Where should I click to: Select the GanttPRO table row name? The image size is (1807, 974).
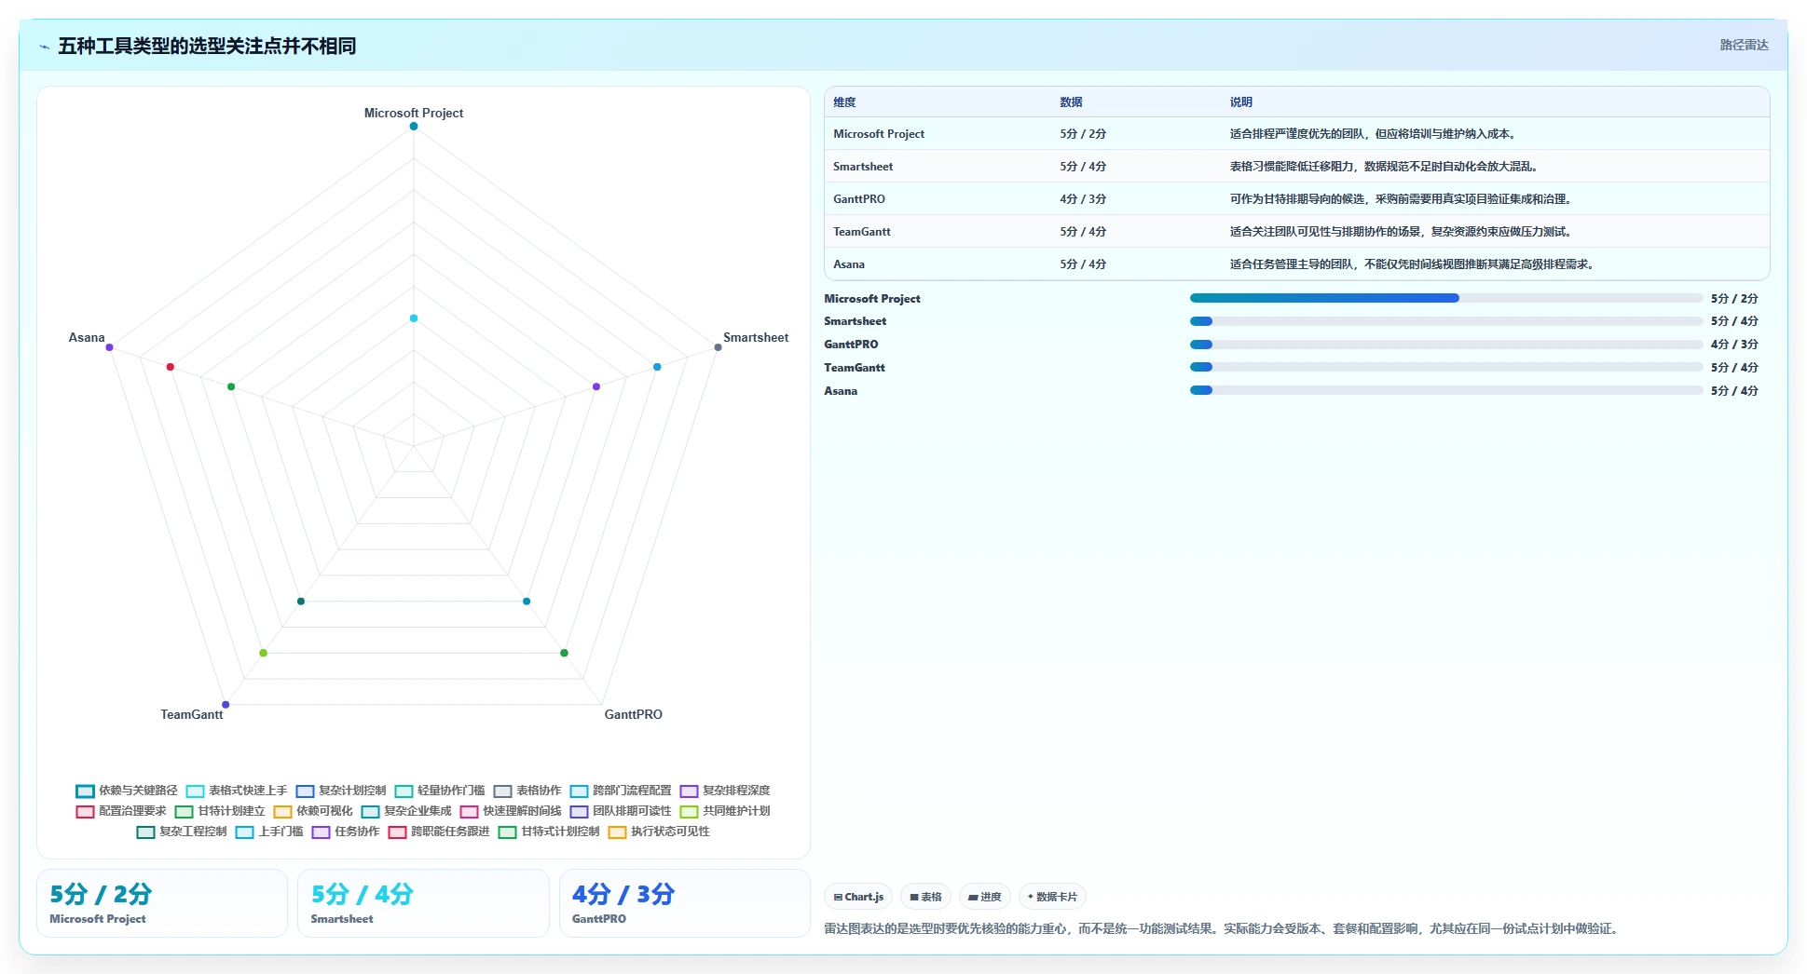859,199
